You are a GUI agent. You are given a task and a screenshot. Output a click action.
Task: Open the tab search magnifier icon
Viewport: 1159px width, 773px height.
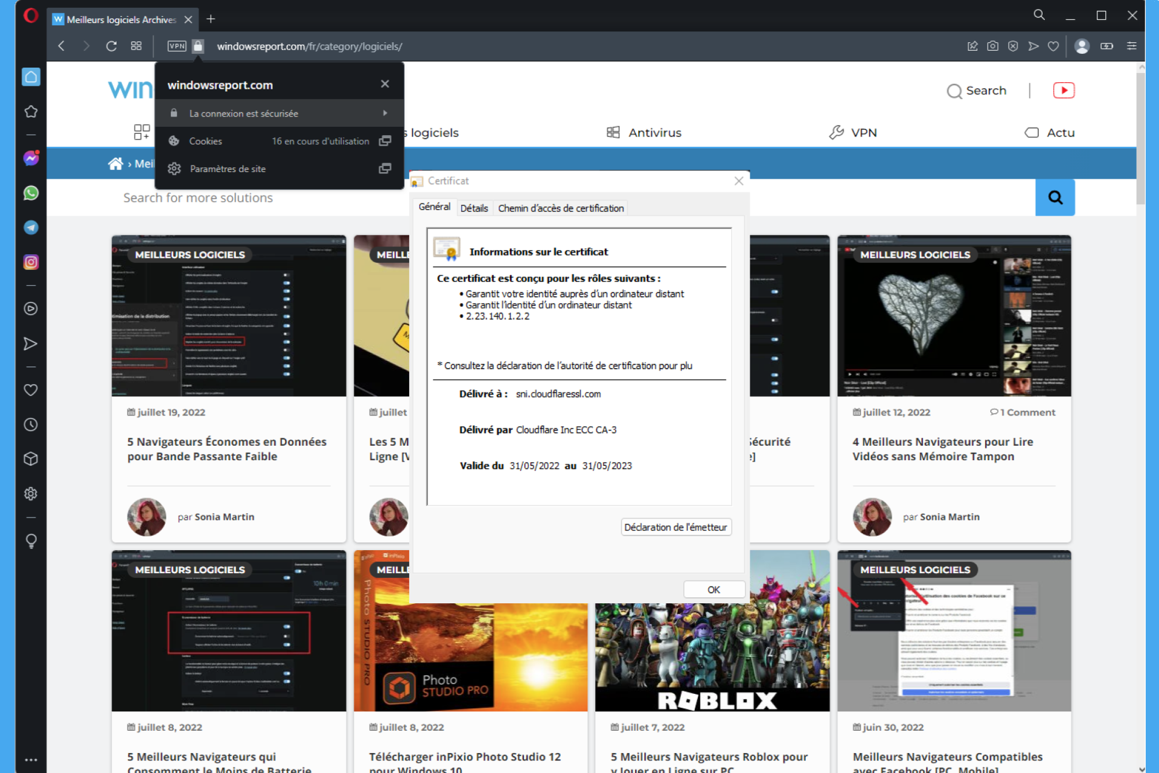coord(1039,15)
